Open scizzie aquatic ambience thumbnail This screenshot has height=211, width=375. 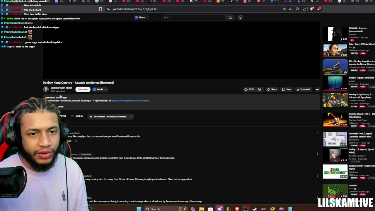coord(335,83)
